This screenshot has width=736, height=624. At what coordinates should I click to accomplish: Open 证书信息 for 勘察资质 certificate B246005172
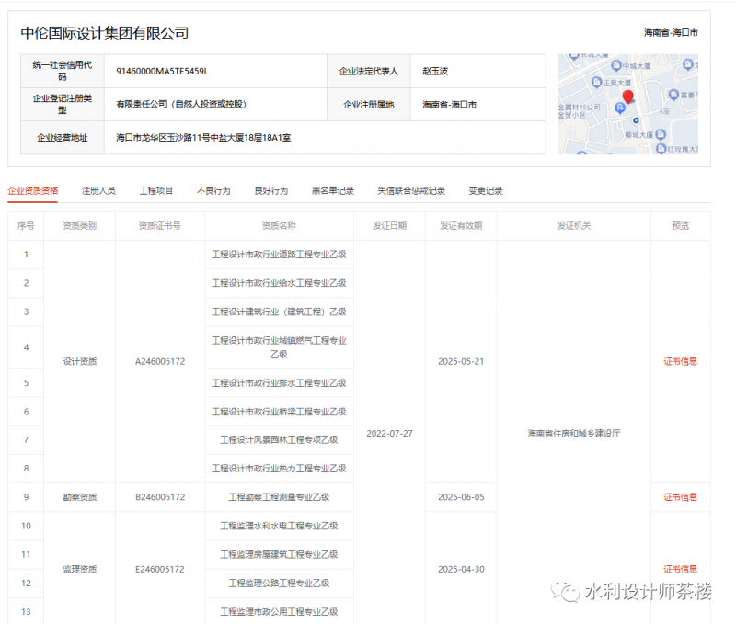tap(680, 497)
